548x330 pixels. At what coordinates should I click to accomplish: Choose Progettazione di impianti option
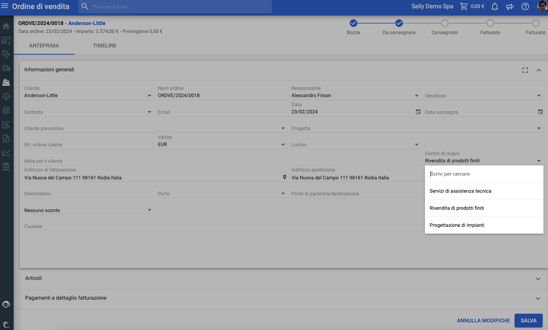[457, 225]
